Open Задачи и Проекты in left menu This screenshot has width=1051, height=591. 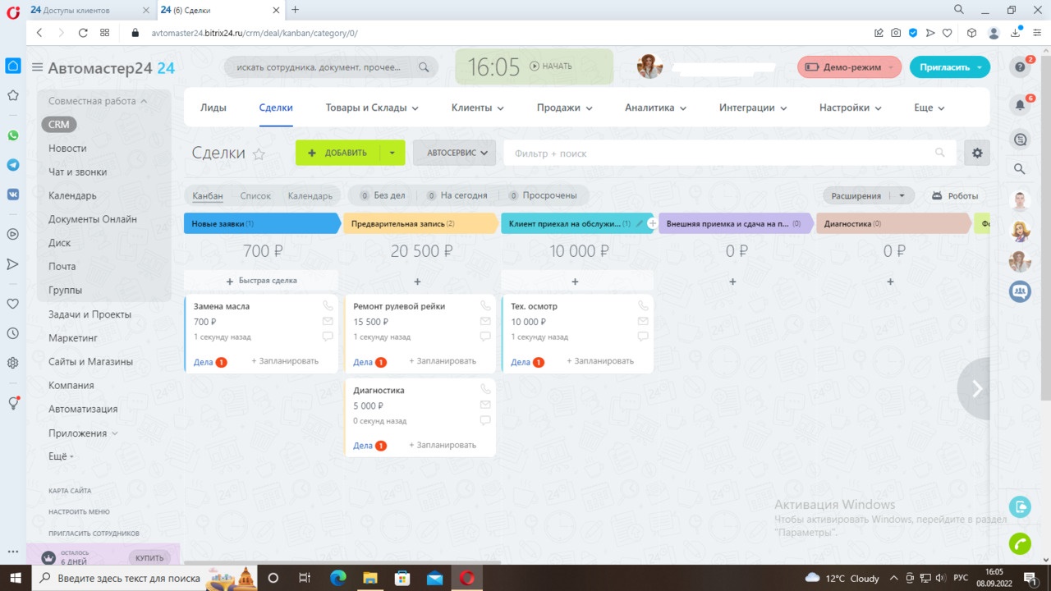(89, 314)
